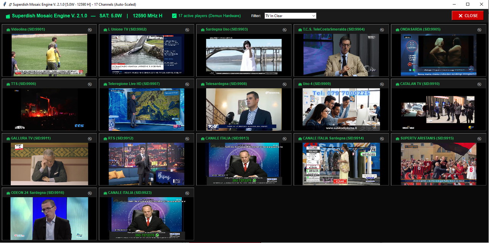The width and height of the screenshot is (489, 243).
Task: Minimize the Superdish Mosaic Engine window
Action: pyautogui.click(x=454, y=4)
